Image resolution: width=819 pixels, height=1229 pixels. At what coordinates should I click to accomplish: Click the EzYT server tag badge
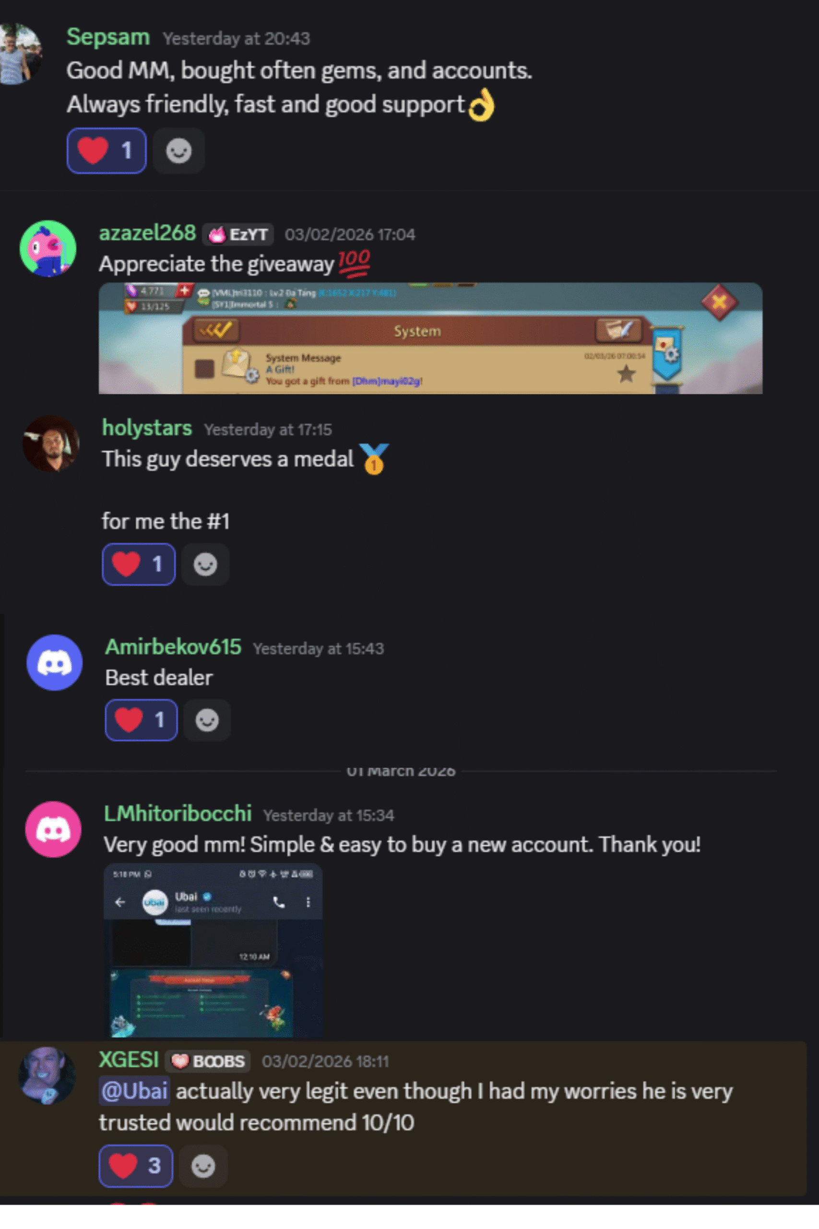[x=238, y=235]
